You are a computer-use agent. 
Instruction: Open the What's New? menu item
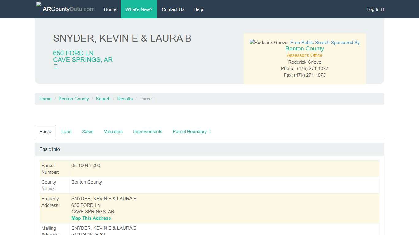coord(139,9)
